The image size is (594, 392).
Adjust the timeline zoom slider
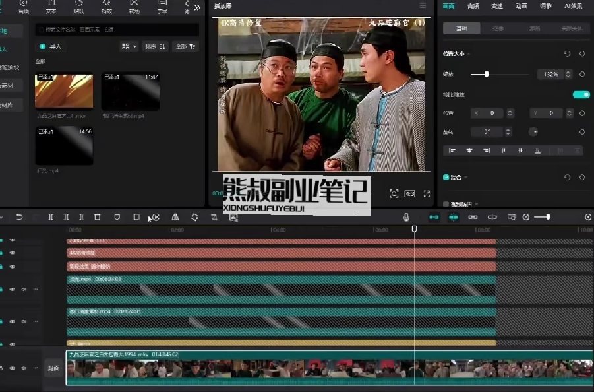[548, 217]
